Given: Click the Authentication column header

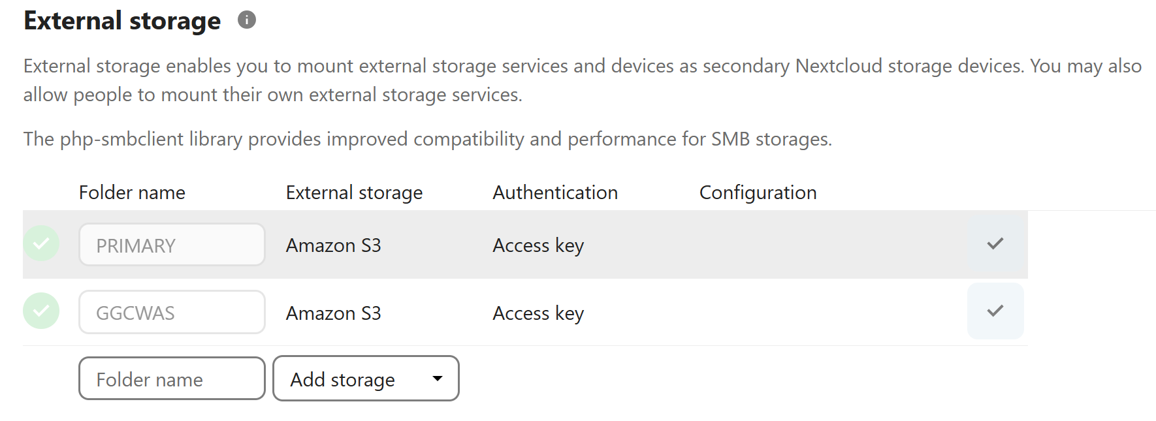Looking at the screenshot, I should coord(555,193).
